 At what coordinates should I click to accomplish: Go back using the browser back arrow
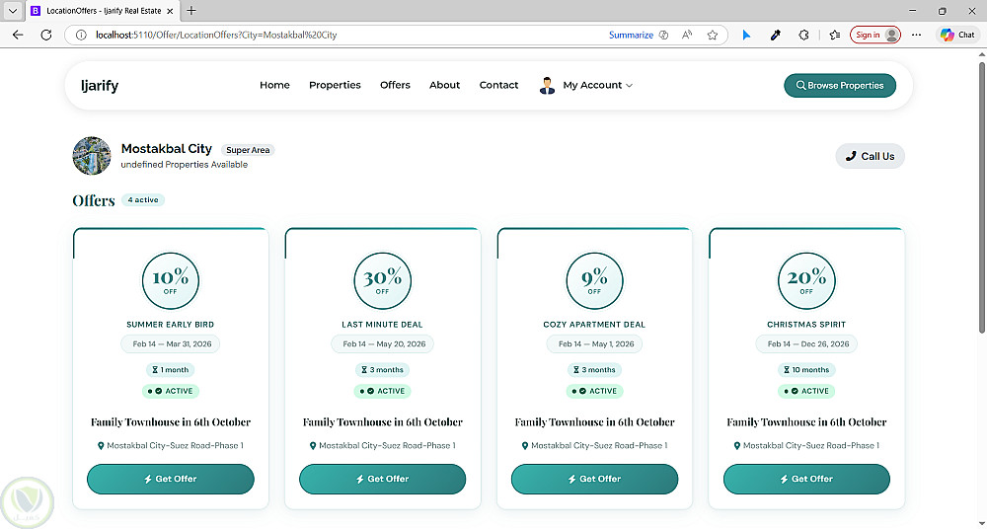18,36
